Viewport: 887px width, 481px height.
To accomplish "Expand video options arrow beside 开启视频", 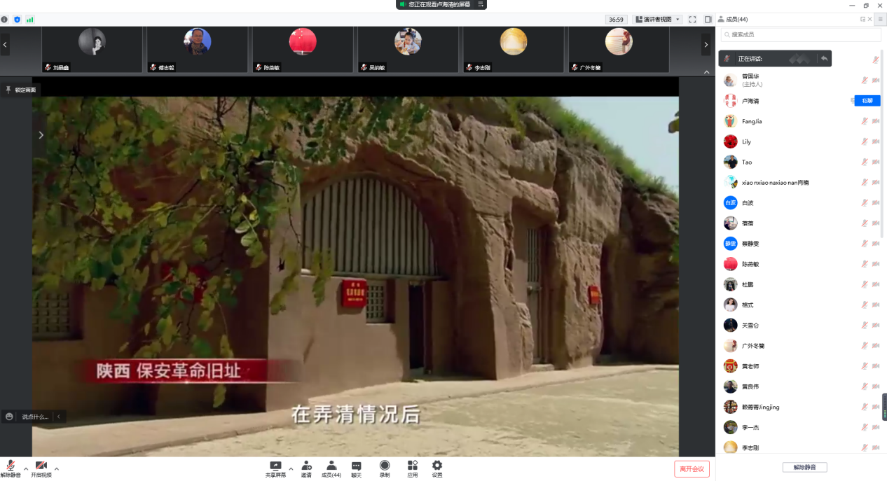I will 57,468.
